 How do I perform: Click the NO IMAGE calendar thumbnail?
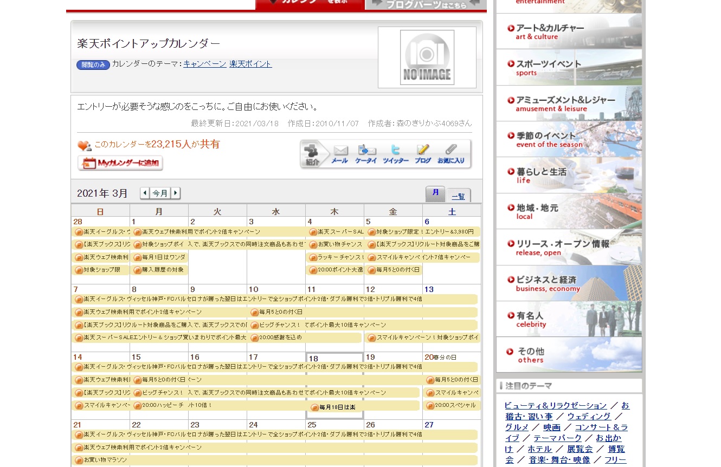click(427, 57)
